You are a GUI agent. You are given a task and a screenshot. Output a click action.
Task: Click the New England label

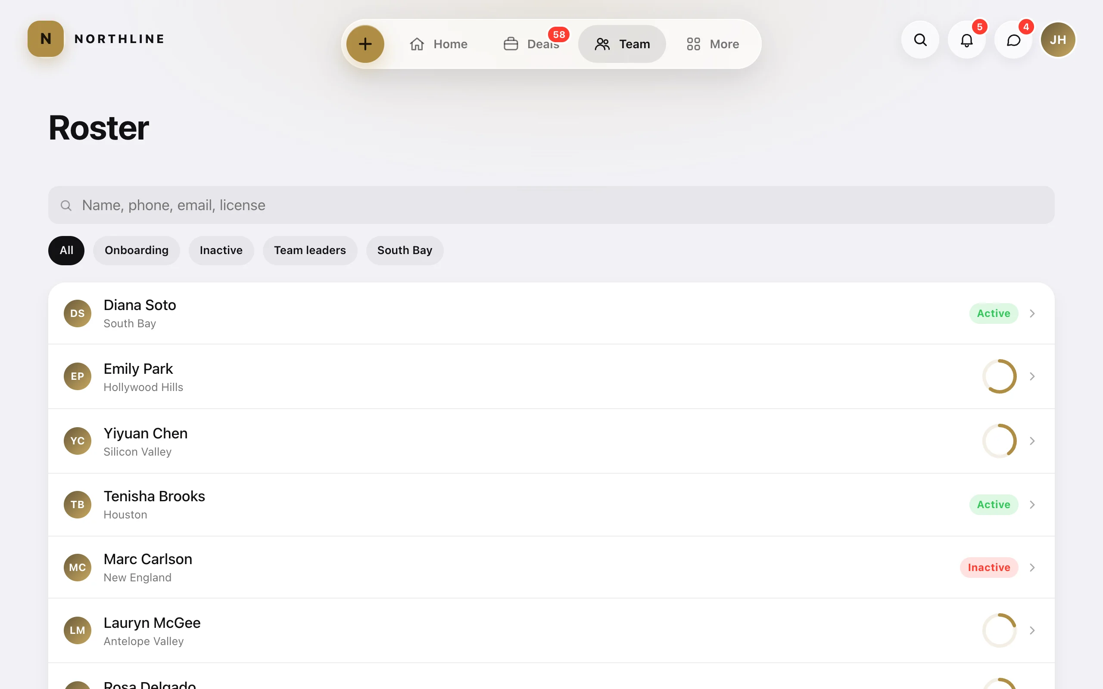point(137,577)
